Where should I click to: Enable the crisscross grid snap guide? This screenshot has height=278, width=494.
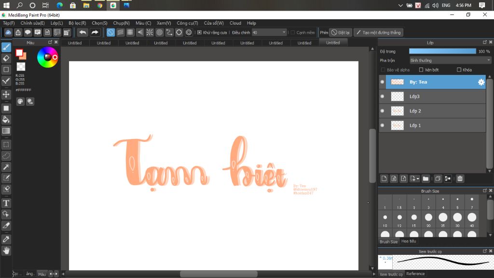(130, 32)
